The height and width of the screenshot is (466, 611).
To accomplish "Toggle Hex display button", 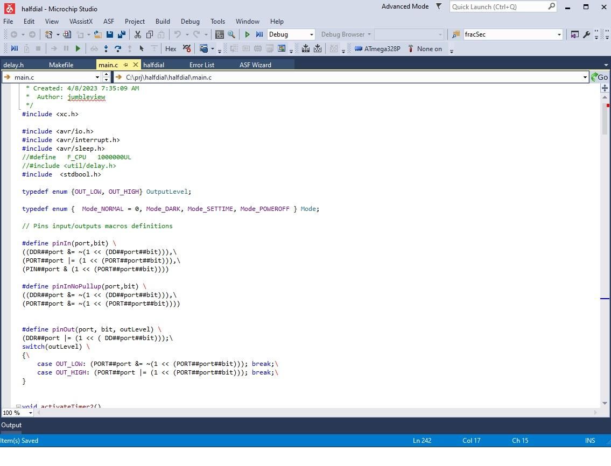I will [171, 49].
